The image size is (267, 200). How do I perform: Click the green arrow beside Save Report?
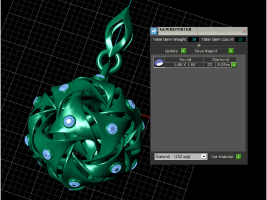[231, 51]
